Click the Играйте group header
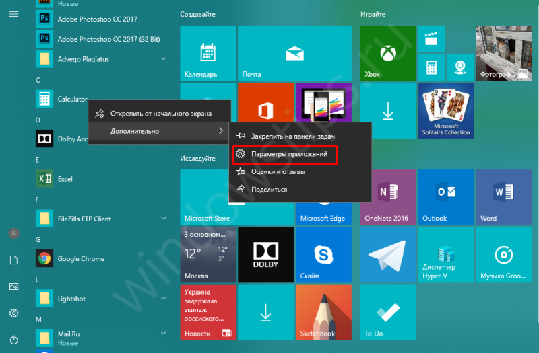This screenshot has width=539, height=353. [x=373, y=14]
